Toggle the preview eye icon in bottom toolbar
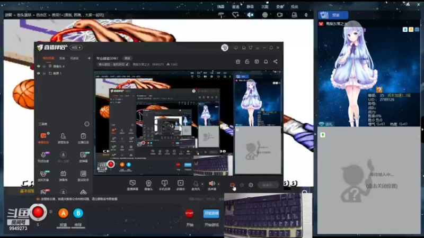Viewport: 424px width, 238px height. click(x=242, y=185)
